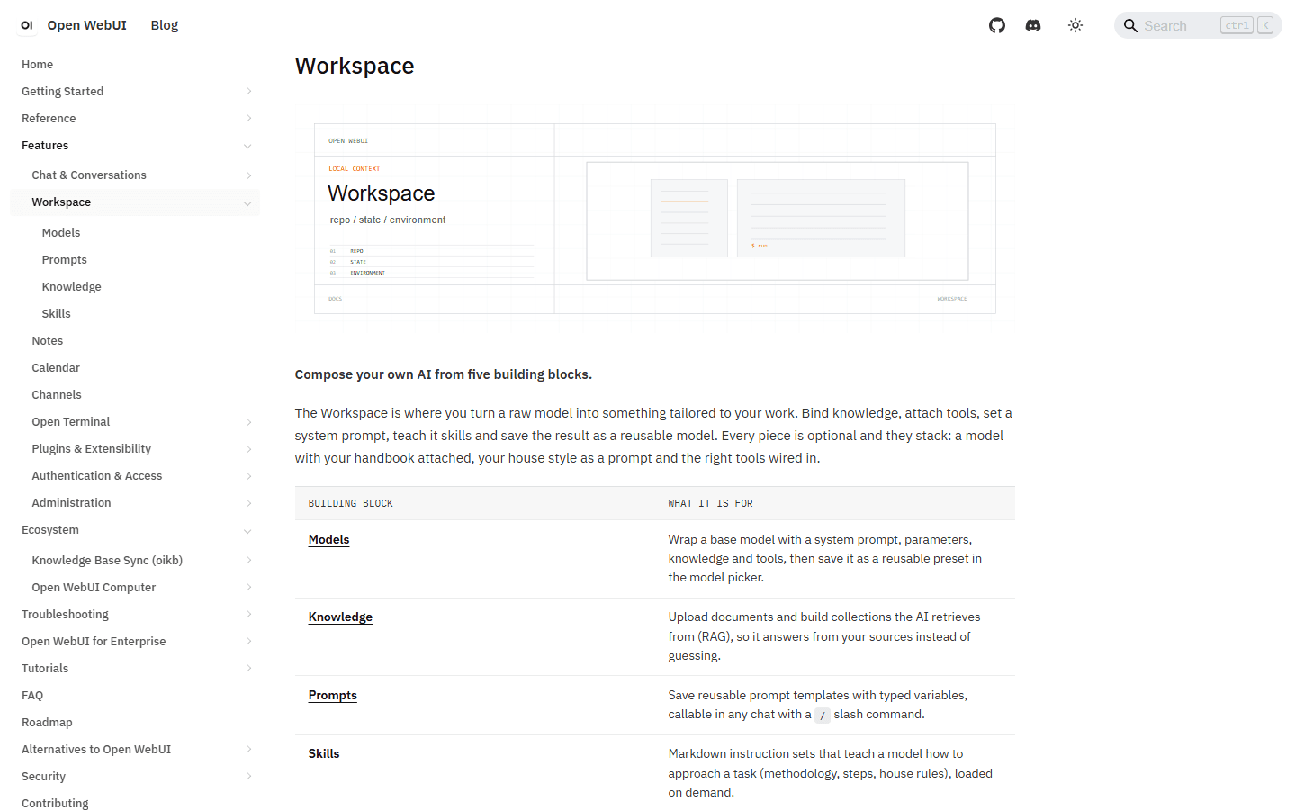The image size is (1296, 810).
Task: Open Notes in the sidebar
Action: (x=48, y=340)
